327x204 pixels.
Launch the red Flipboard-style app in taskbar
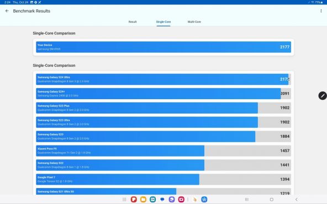coord(134,200)
